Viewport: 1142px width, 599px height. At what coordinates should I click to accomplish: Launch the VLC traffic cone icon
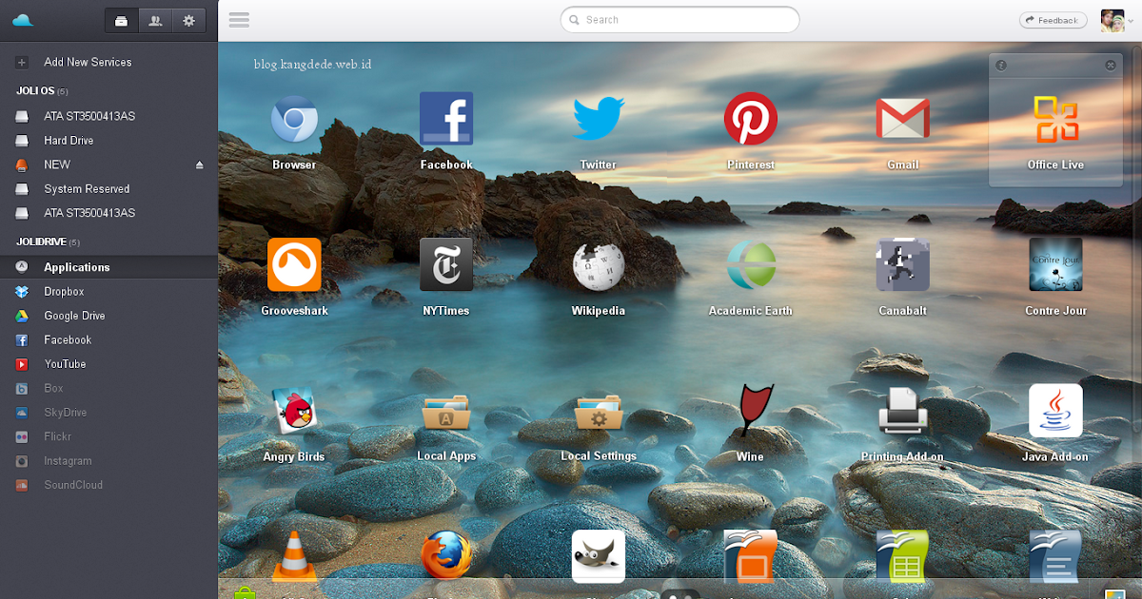pyautogui.click(x=294, y=556)
